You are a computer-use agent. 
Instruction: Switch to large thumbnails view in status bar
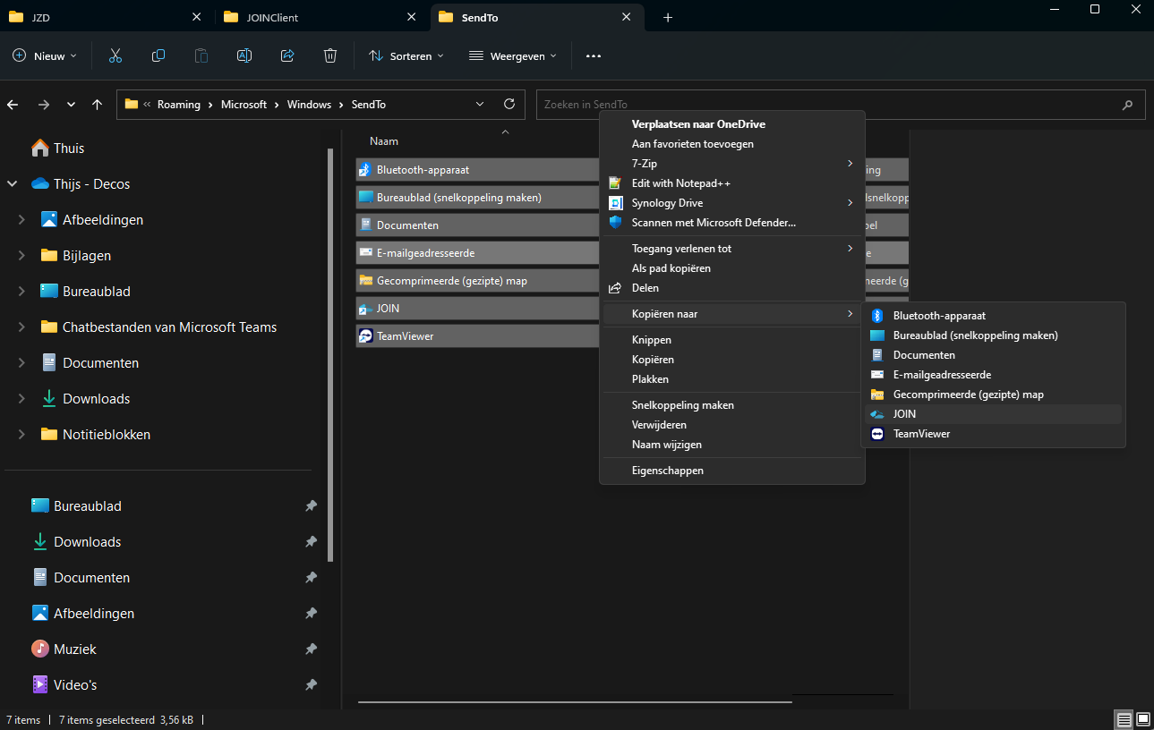(1142, 719)
